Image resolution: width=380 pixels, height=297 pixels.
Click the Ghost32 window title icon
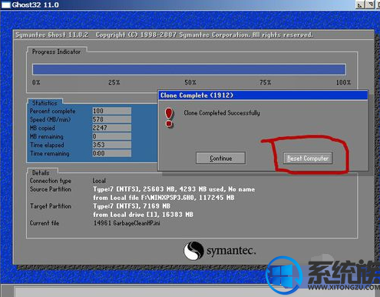(x=5, y=5)
